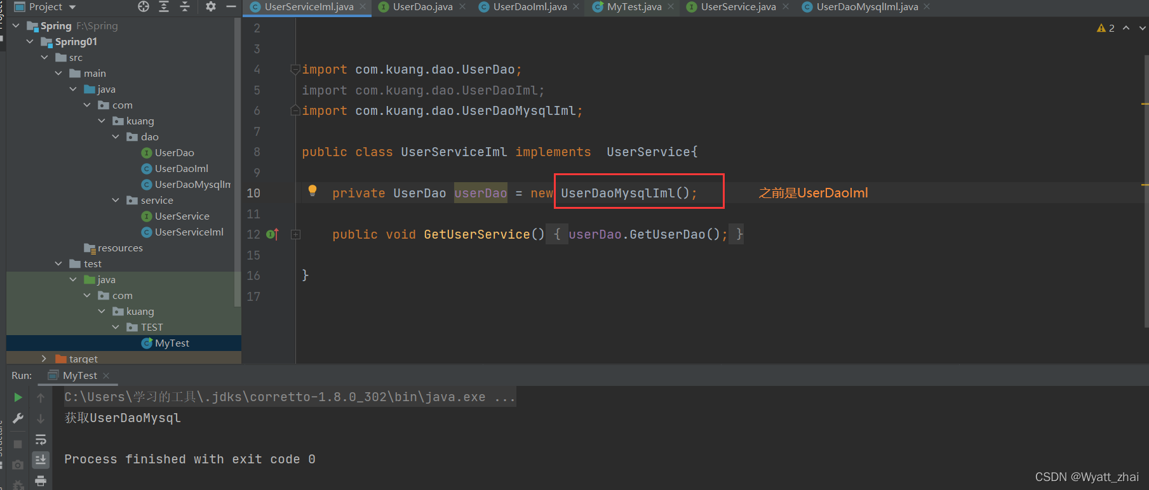Select the resources folder
1149x490 pixels.
point(113,248)
